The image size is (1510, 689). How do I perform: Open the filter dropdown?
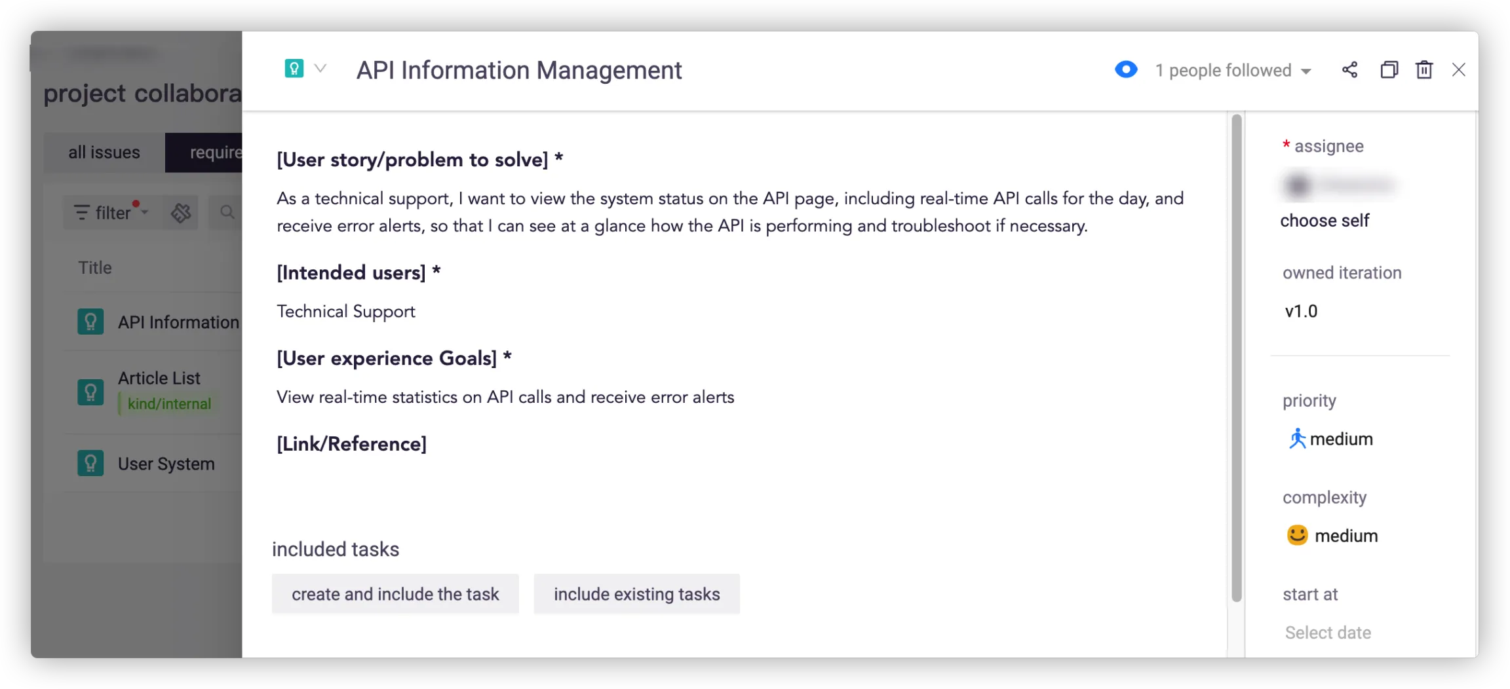(111, 212)
